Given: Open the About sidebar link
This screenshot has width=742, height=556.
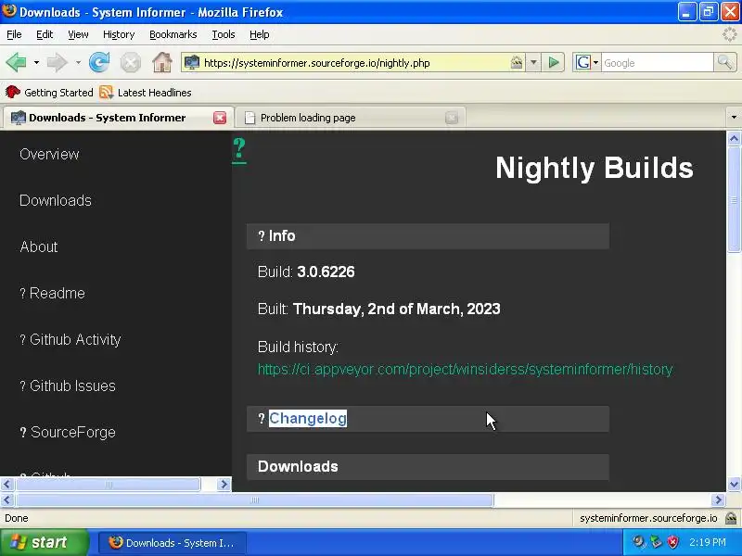Looking at the screenshot, I should pyautogui.click(x=39, y=246).
